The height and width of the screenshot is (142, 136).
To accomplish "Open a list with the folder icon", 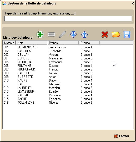I will coord(116,34).
